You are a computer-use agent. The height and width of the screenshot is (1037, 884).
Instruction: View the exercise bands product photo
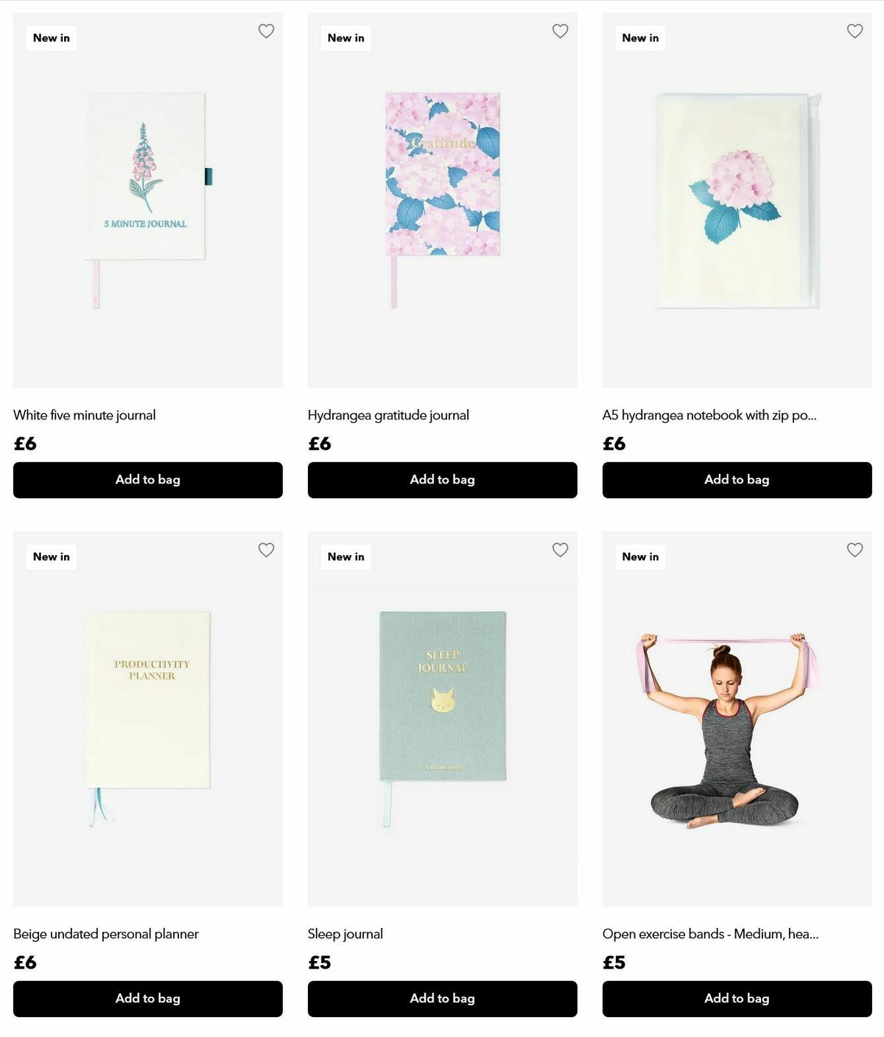tap(737, 719)
